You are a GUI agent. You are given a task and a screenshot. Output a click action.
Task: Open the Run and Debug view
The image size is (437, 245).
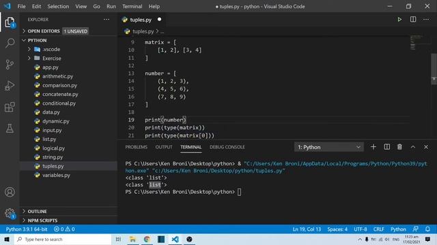10,86
